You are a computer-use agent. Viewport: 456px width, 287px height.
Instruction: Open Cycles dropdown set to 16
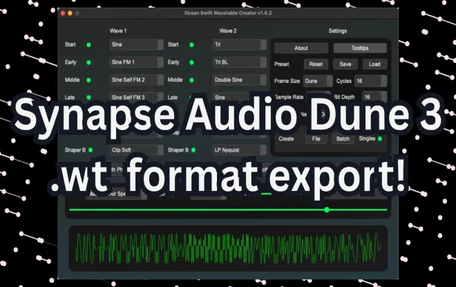coord(370,81)
